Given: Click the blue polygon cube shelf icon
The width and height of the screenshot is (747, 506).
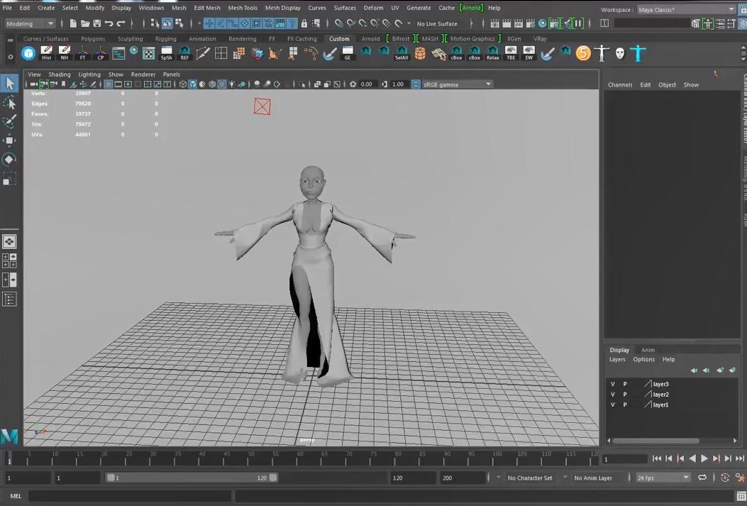Looking at the screenshot, I should tap(28, 53).
